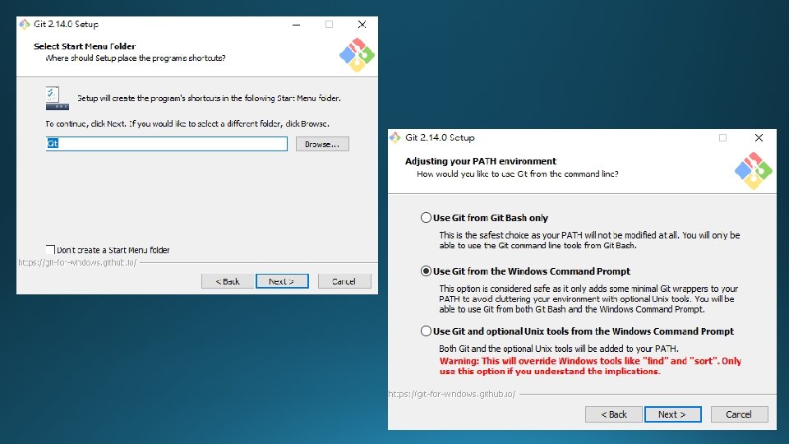Viewport: 789px width, 444px height.
Task: Click Back in Start Menu Folder window
Action: pos(228,281)
